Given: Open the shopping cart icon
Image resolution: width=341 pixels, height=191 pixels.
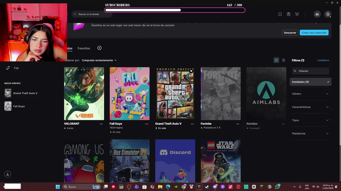Looking at the screenshot, I should pos(297,14).
